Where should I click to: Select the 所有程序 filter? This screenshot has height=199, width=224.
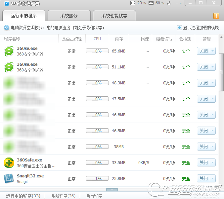(94, 196)
